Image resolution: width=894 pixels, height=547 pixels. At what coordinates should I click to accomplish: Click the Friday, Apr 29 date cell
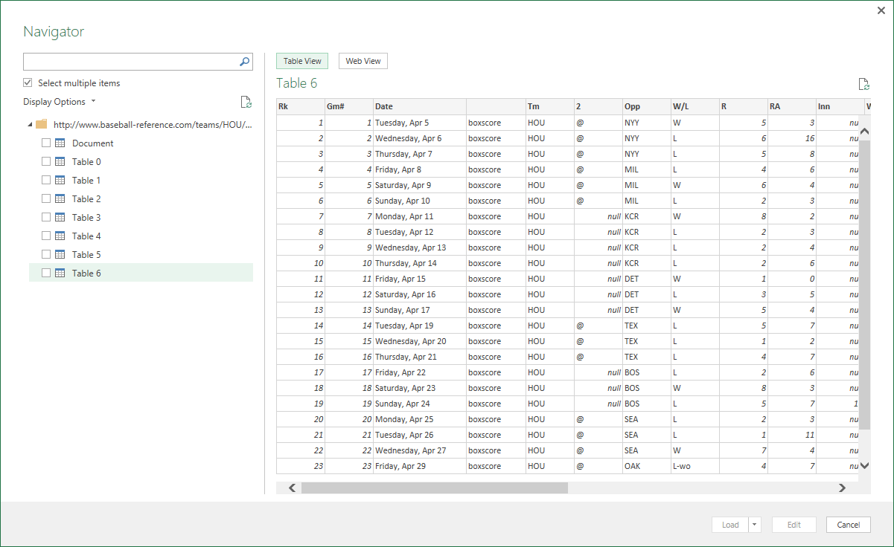point(420,466)
